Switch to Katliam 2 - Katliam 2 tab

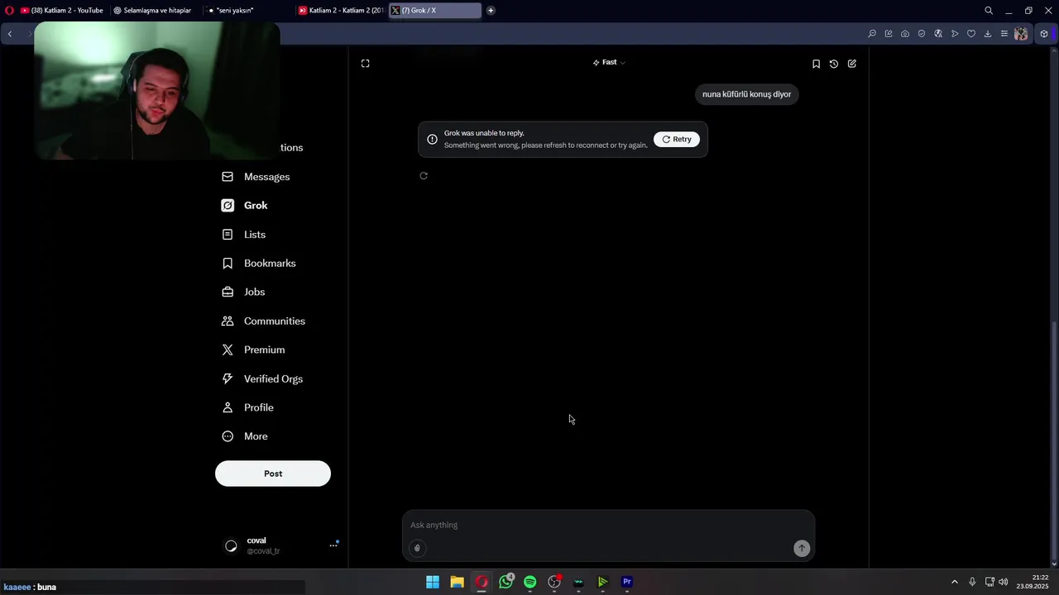(341, 11)
